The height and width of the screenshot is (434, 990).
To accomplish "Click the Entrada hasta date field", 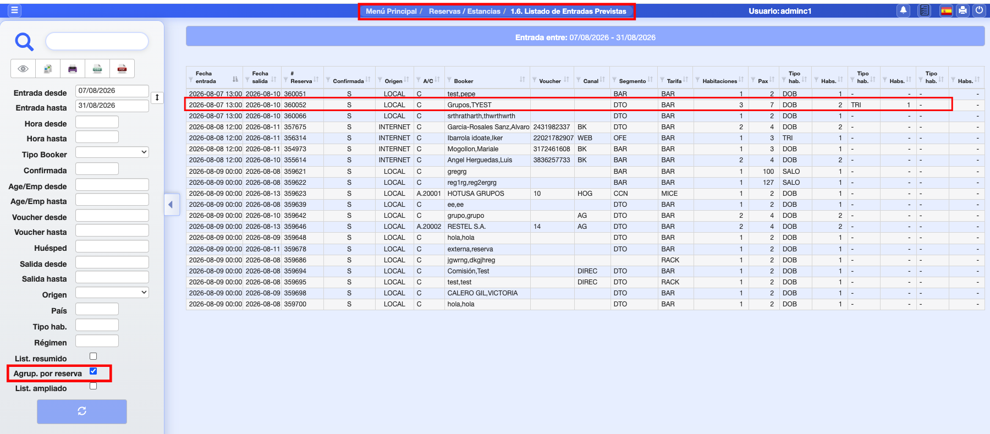I will pos(112,106).
